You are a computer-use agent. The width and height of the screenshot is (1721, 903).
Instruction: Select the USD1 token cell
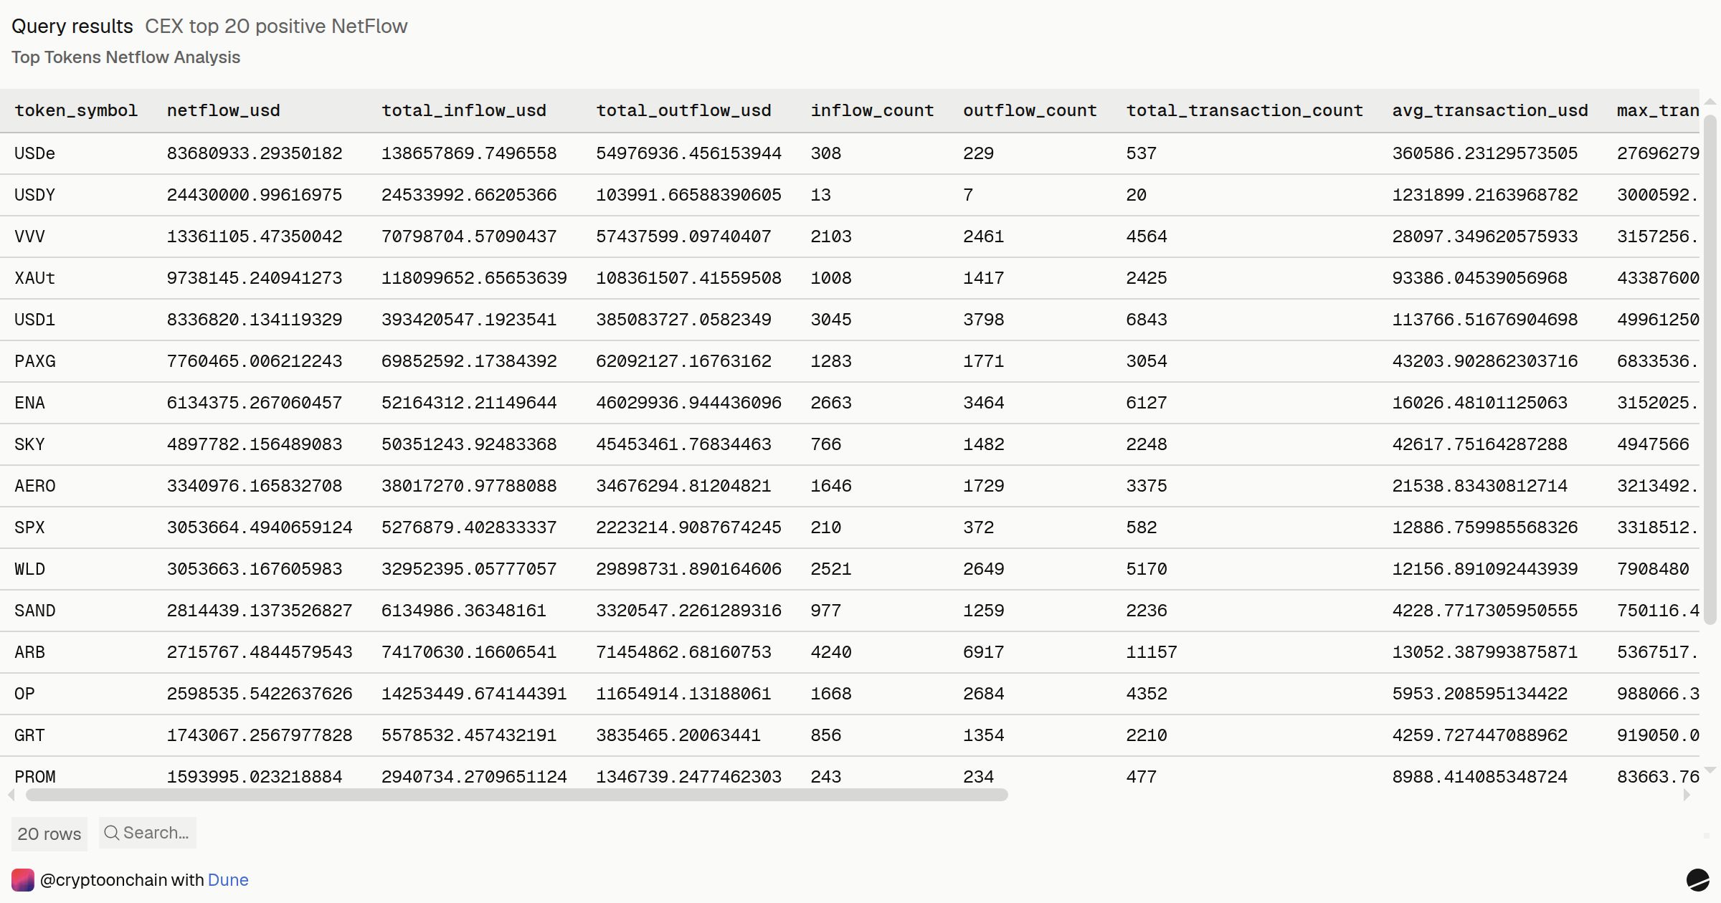tap(35, 320)
